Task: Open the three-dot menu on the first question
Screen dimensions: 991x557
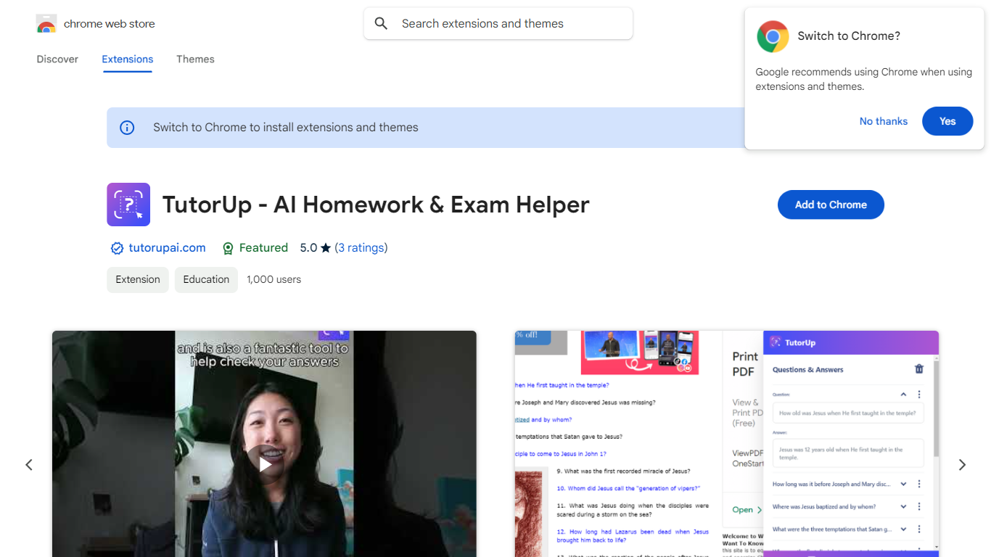Action: point(919,395)
